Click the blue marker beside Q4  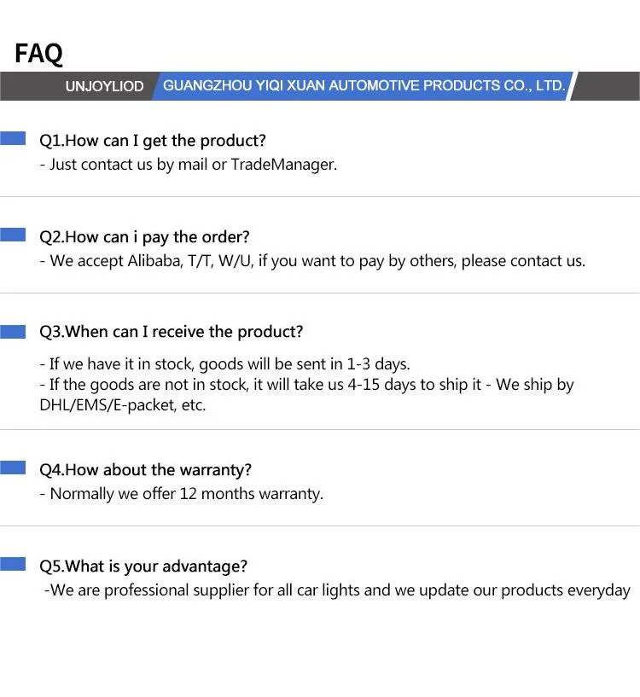click(x=13, y=468)
